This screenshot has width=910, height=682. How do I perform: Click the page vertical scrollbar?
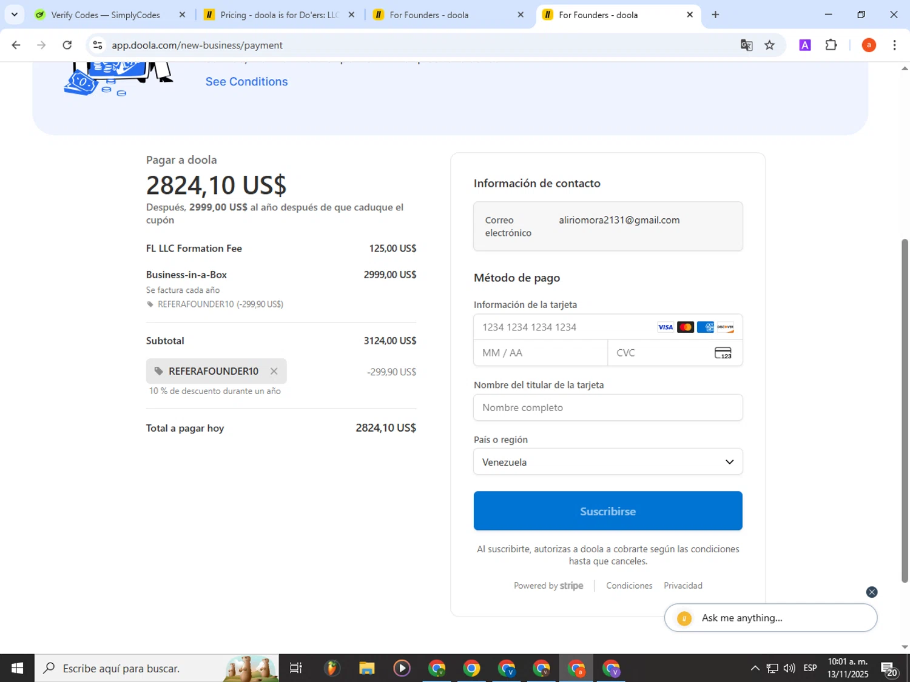(905, 410)
